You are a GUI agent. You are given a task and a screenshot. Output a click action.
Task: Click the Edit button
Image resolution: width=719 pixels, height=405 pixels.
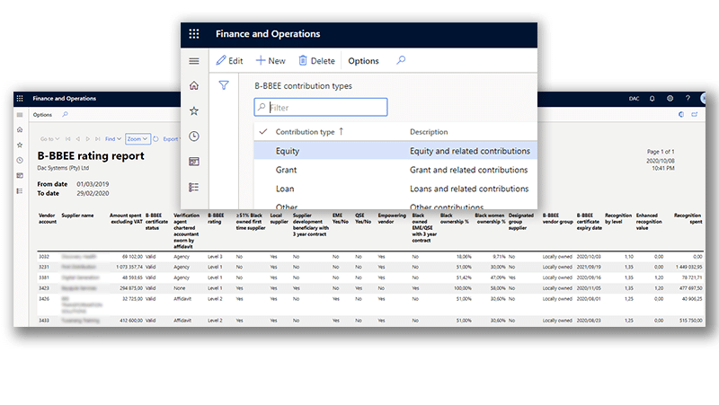tap(229, 61)
